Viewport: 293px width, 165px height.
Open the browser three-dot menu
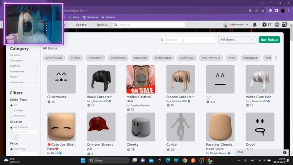coord(289,11)
